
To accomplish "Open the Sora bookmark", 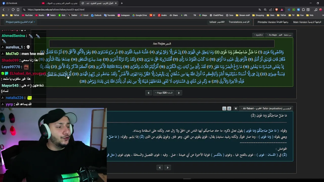I will point(230,15).
